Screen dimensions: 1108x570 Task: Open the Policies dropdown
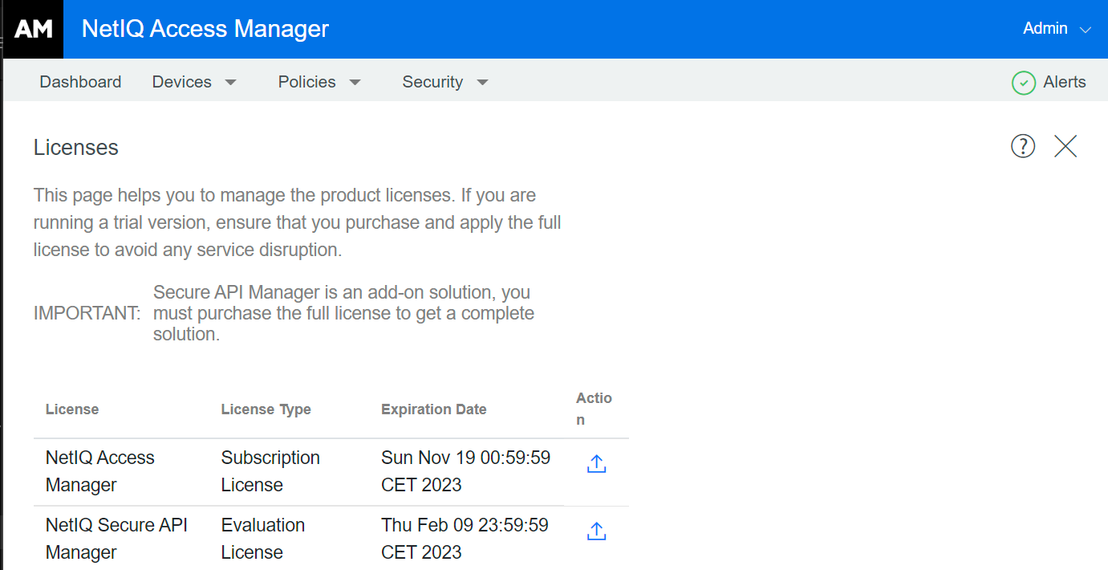coord(319,81)
